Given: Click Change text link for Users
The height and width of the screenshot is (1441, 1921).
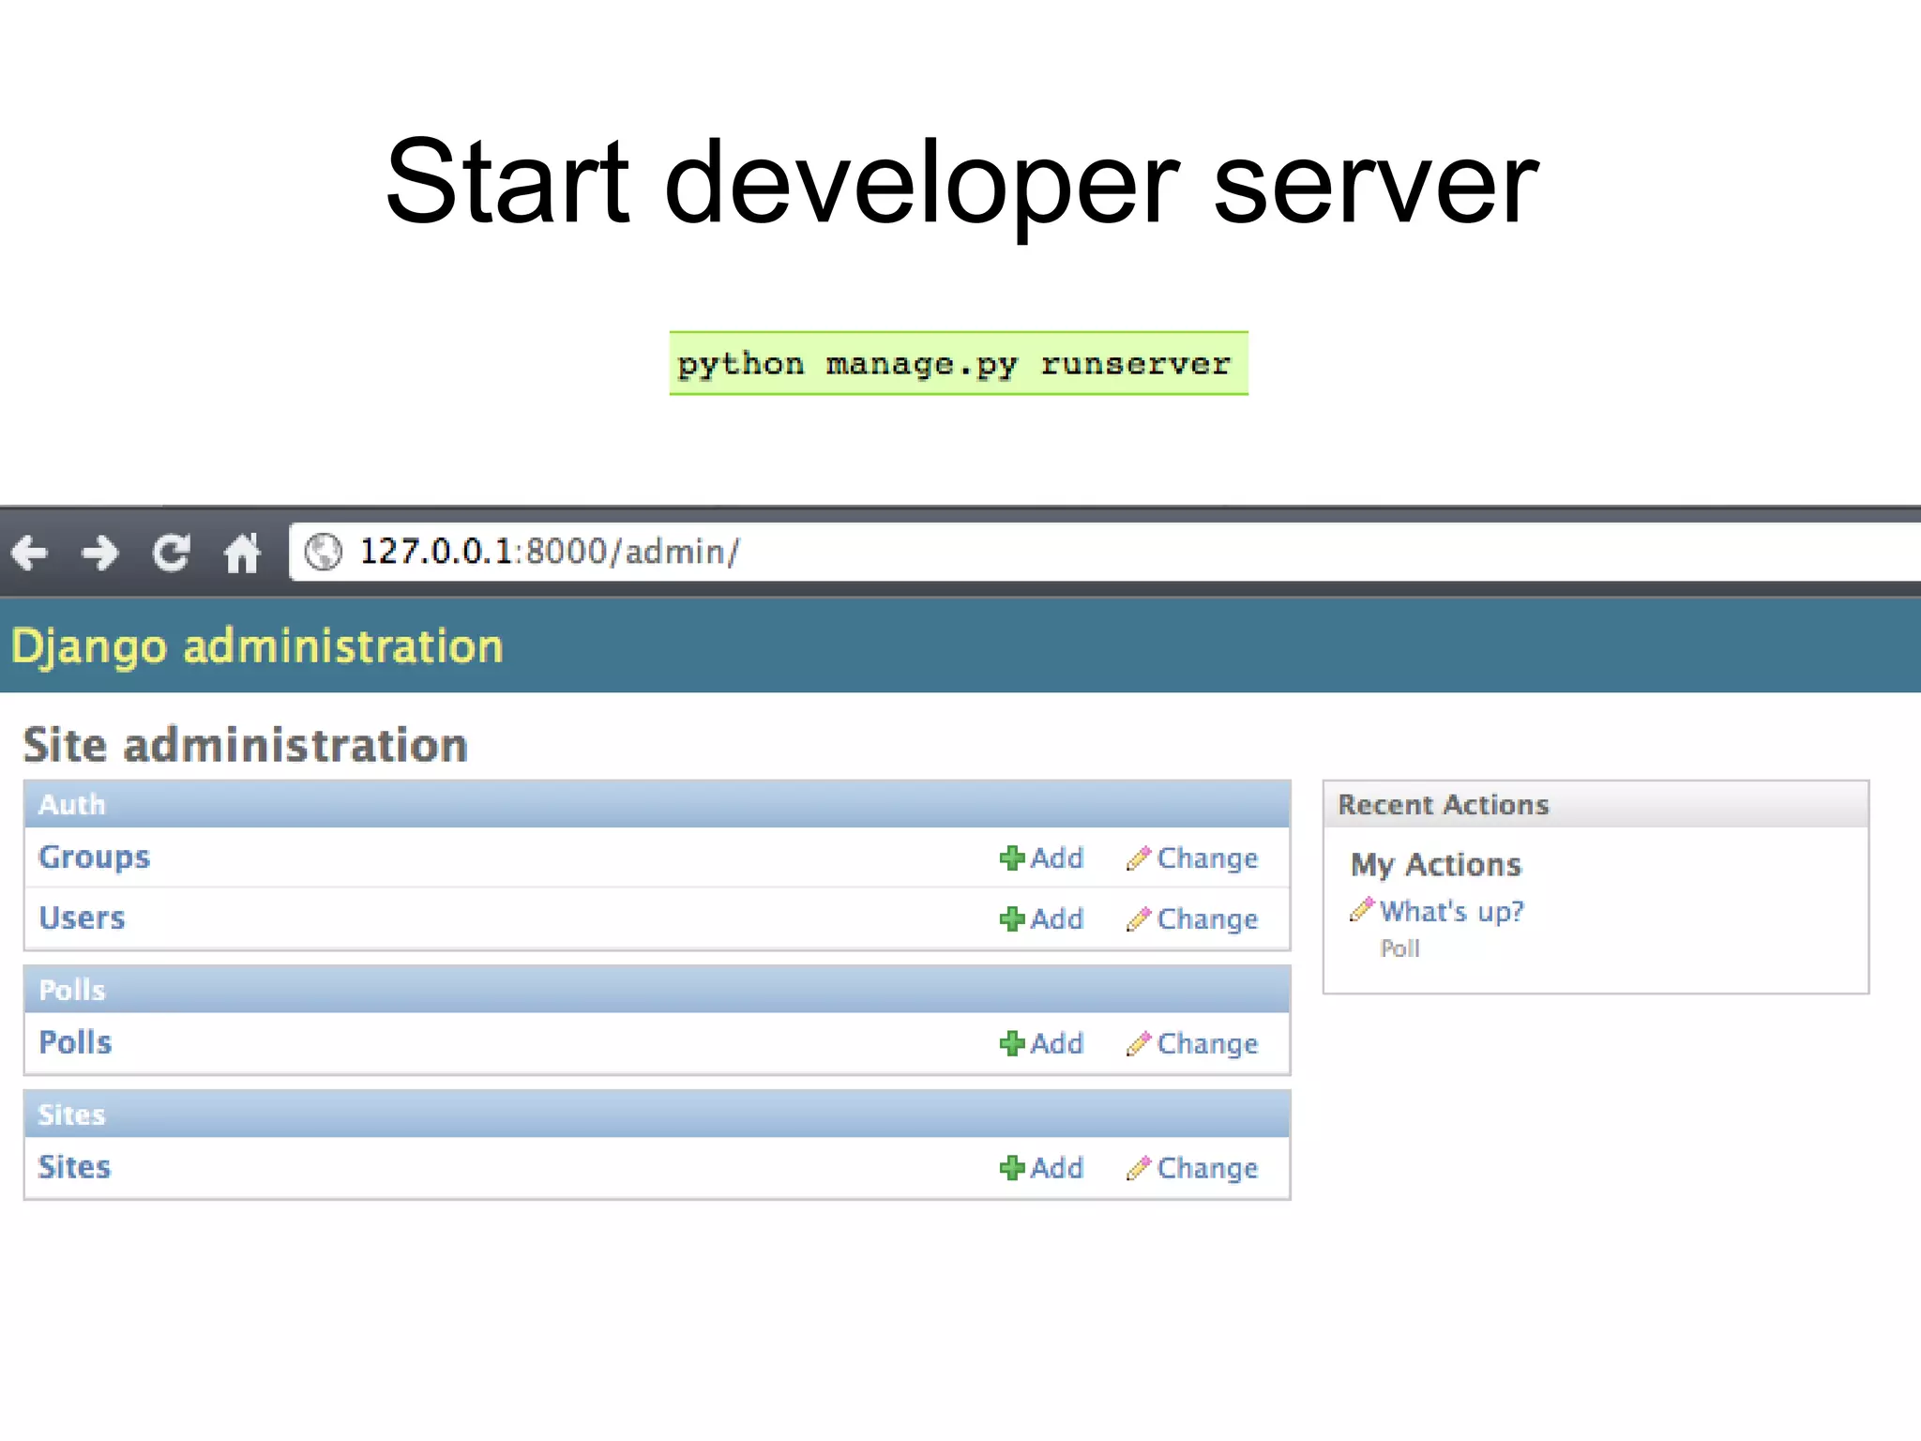Looking at the screenshot, I should [x=1207, y=919].
